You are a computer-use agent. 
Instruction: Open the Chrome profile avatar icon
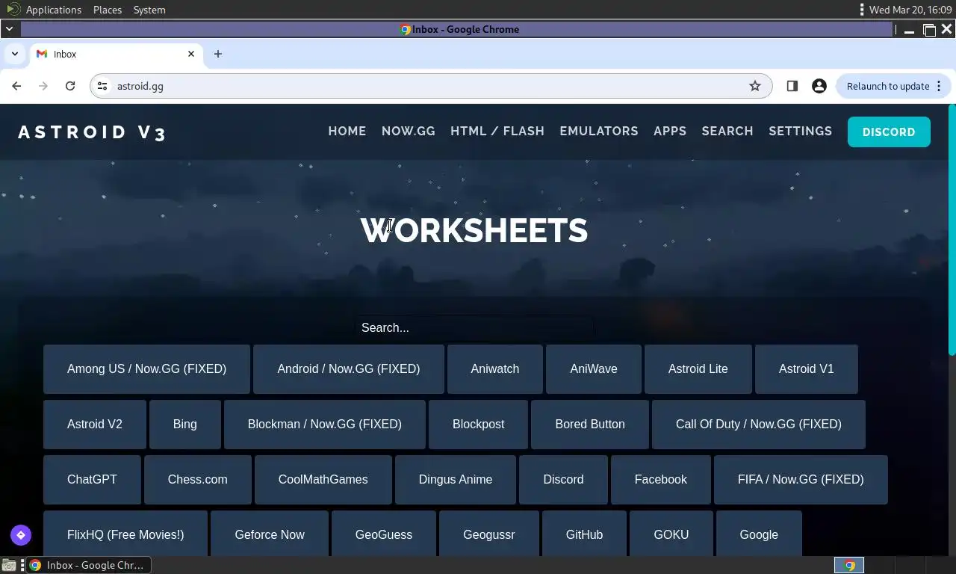(819, 86)
